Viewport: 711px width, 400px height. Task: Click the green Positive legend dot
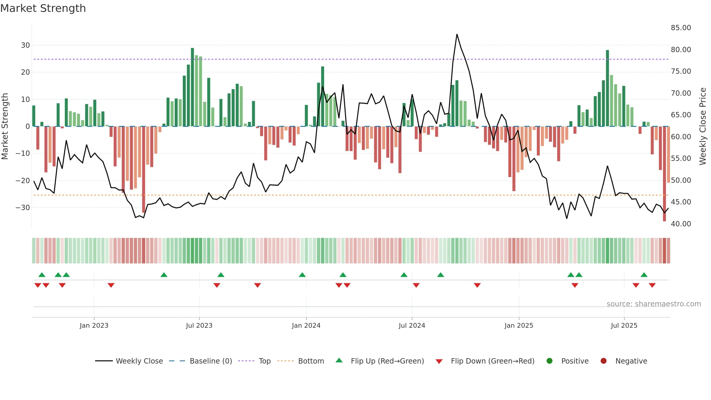pyautogui.click(x=550, y=361)
